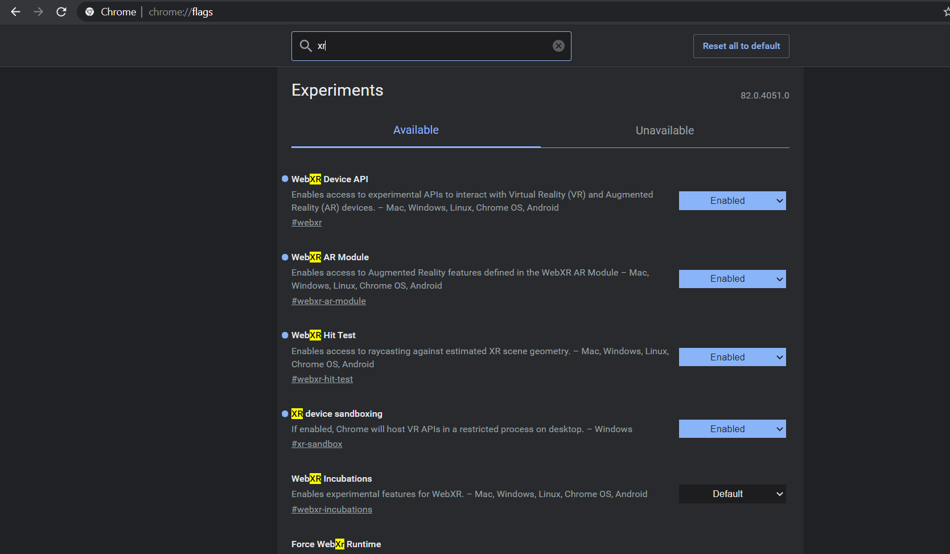The height and width of the screenshot is (554, 950).
Task: Follow the #xr-sandbox anchor link
Action: pyautogui.click(x=317, y=444)
